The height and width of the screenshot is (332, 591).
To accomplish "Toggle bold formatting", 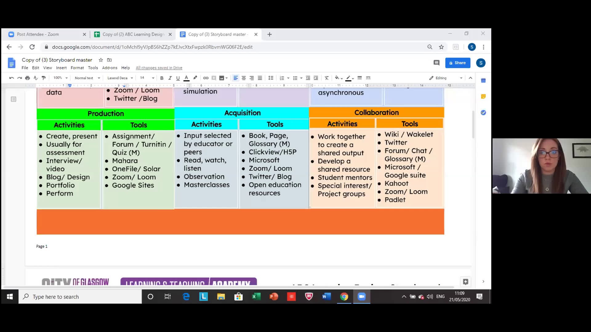I will pyautogui.click(x=162, y=78).
